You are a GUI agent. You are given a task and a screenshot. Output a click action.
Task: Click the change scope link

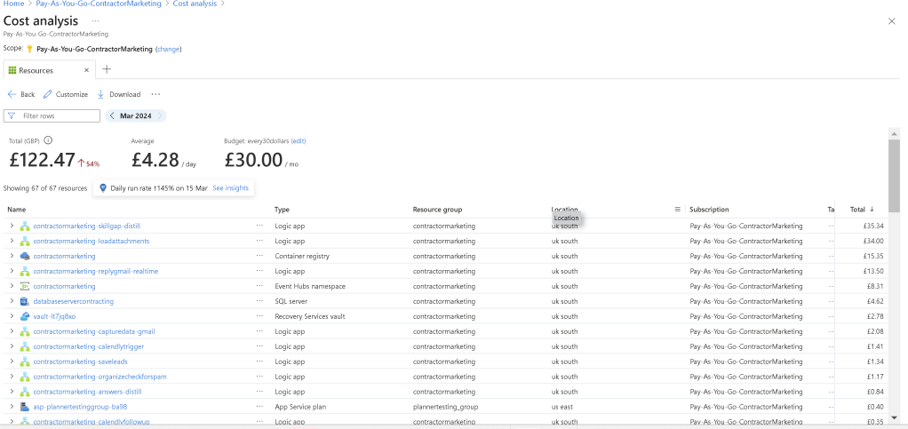coord(169,49)
